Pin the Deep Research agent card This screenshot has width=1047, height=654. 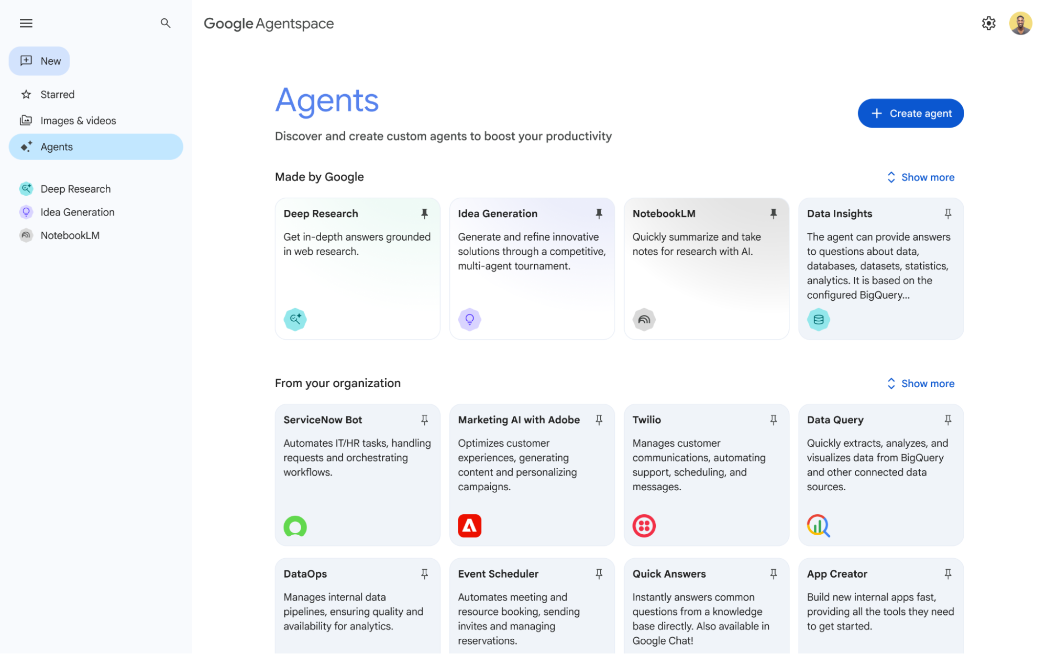pos(424,213)
